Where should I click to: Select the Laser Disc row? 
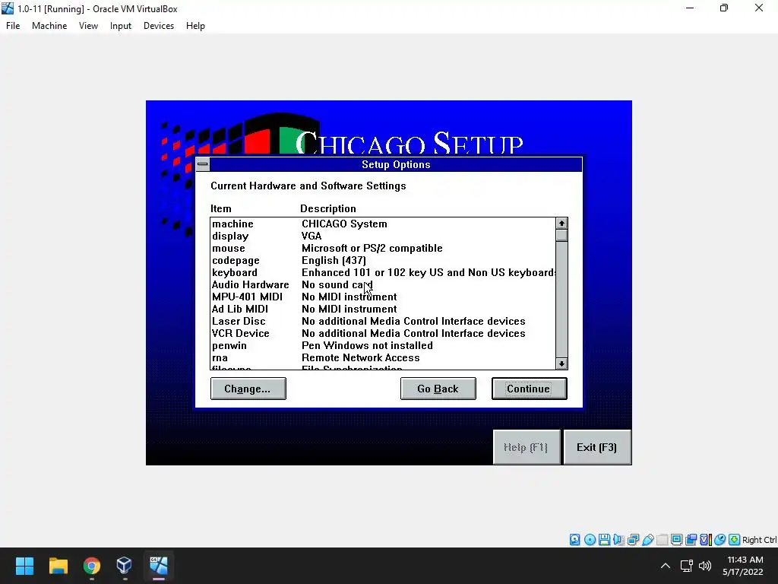pos(383,322)
